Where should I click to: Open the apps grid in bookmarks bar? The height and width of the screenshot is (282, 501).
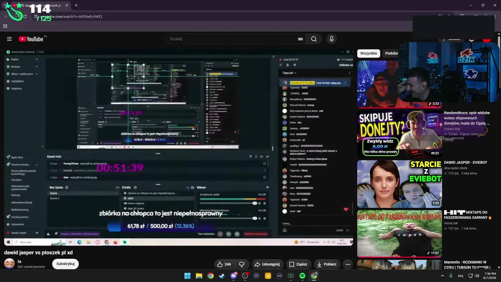(x=5, y=26)
